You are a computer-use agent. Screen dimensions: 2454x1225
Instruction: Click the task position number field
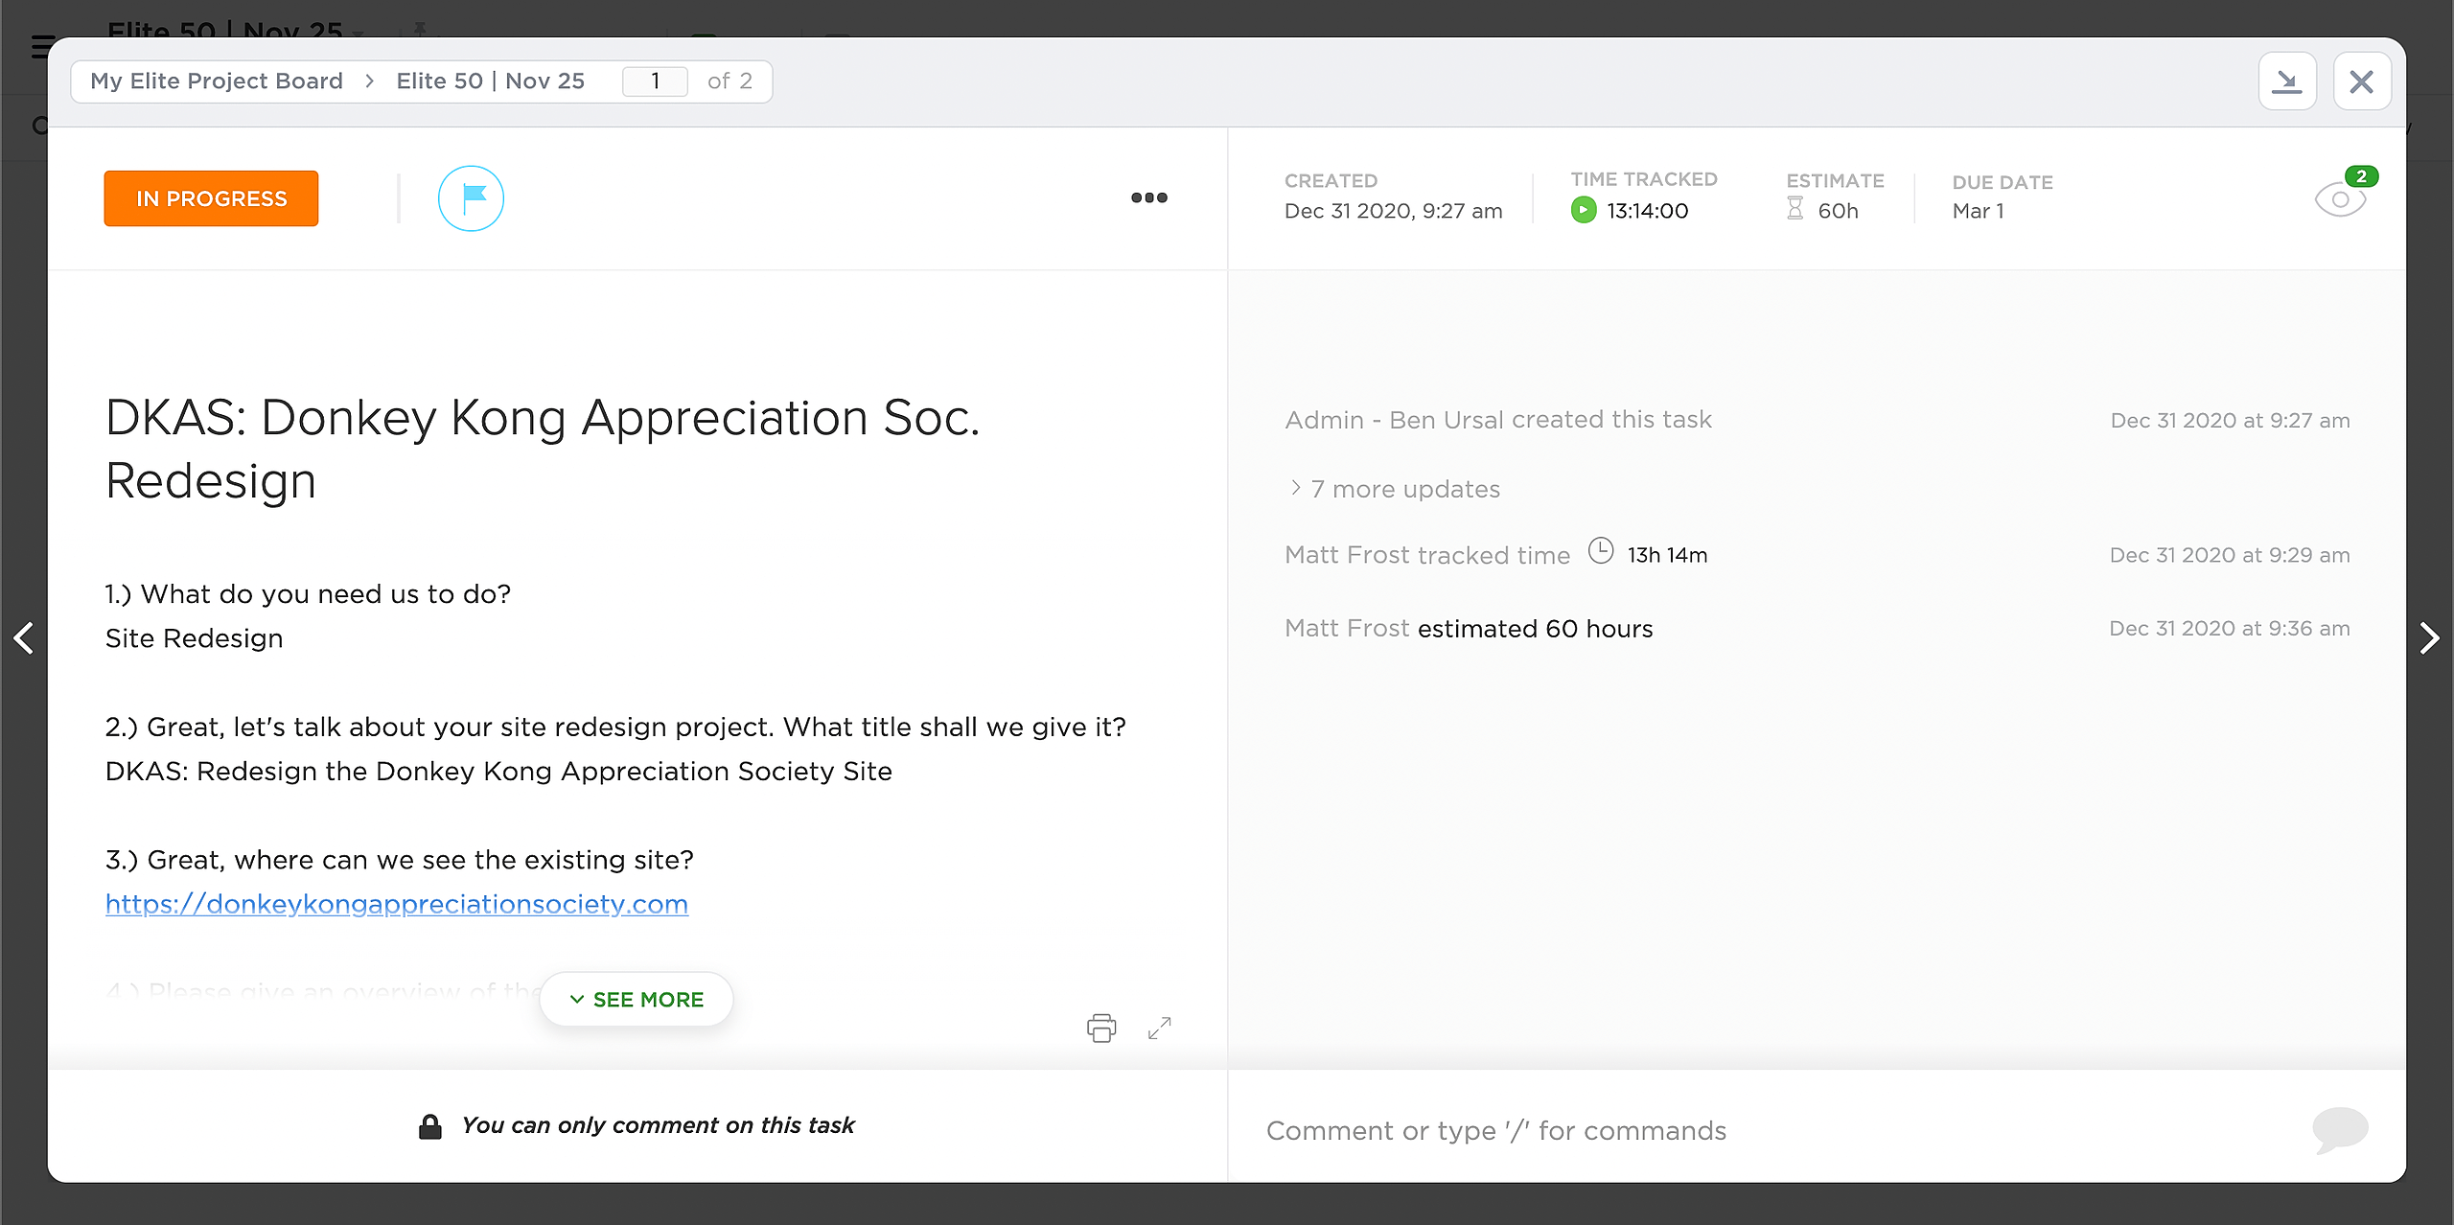655,81
